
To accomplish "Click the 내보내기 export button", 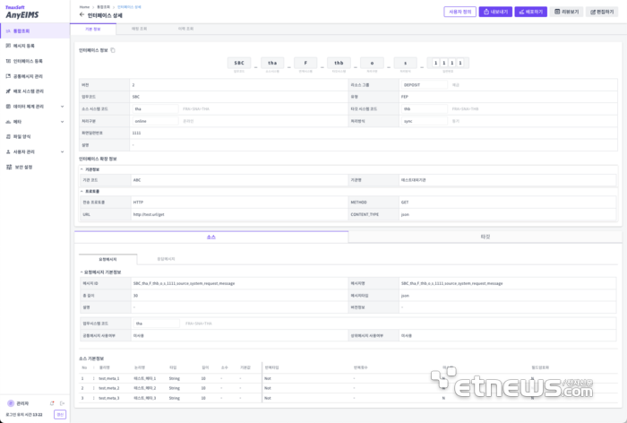I will [495, 12].
